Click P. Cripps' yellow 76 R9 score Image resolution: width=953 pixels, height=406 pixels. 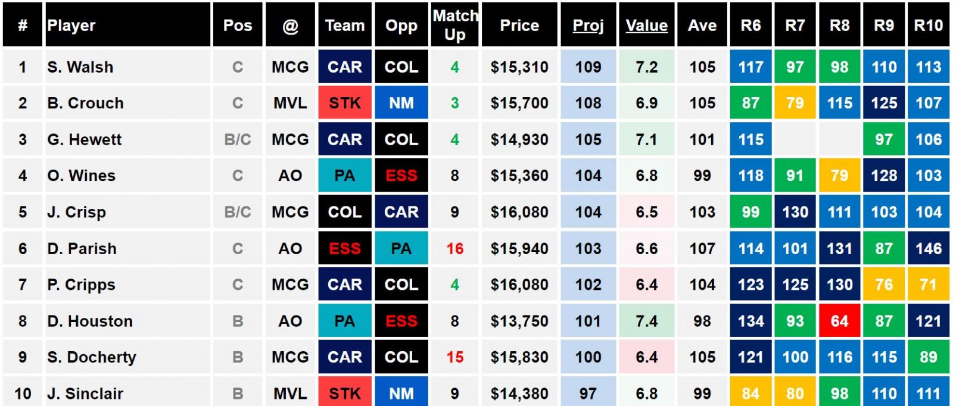click(884, 285)
